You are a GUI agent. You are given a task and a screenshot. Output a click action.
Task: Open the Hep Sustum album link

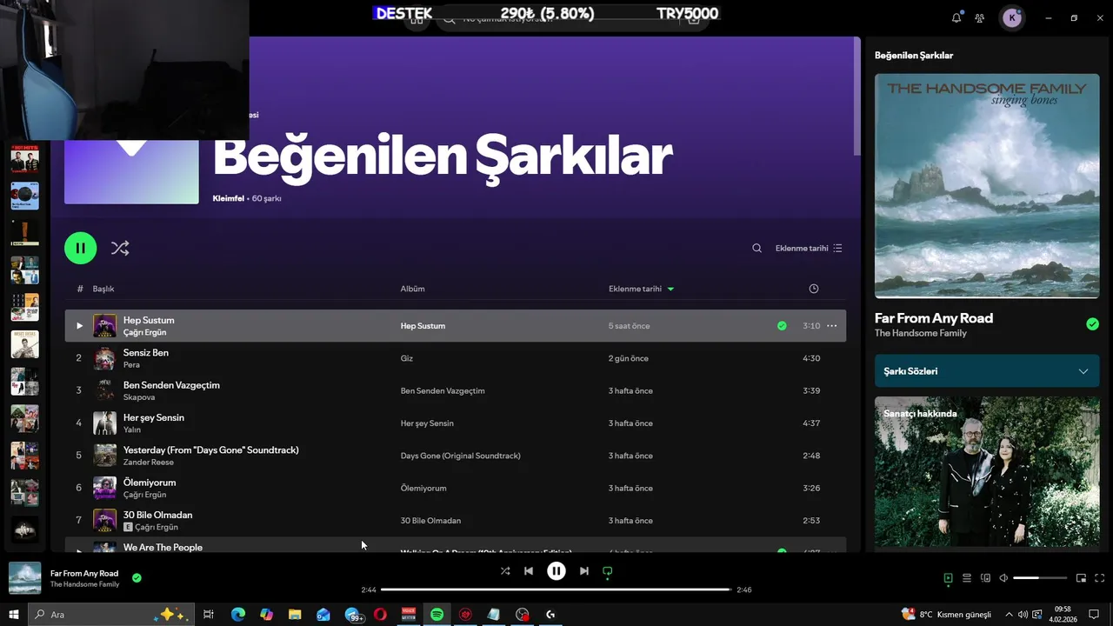click(423, 326)
